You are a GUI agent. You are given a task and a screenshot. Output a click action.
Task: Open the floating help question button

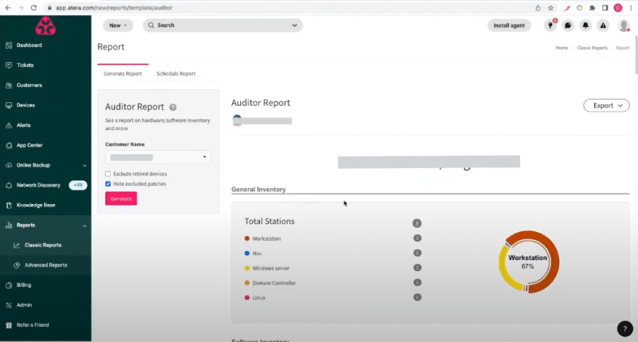625,329
